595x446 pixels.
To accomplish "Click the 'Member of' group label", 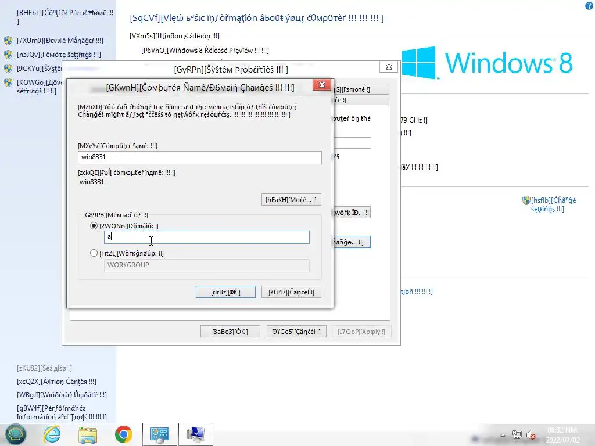I will coord(116,215).
